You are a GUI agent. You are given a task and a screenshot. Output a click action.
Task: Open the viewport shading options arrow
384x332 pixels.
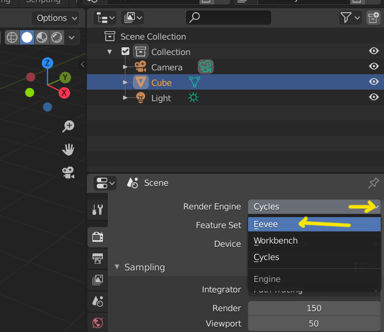coord(72,37)
